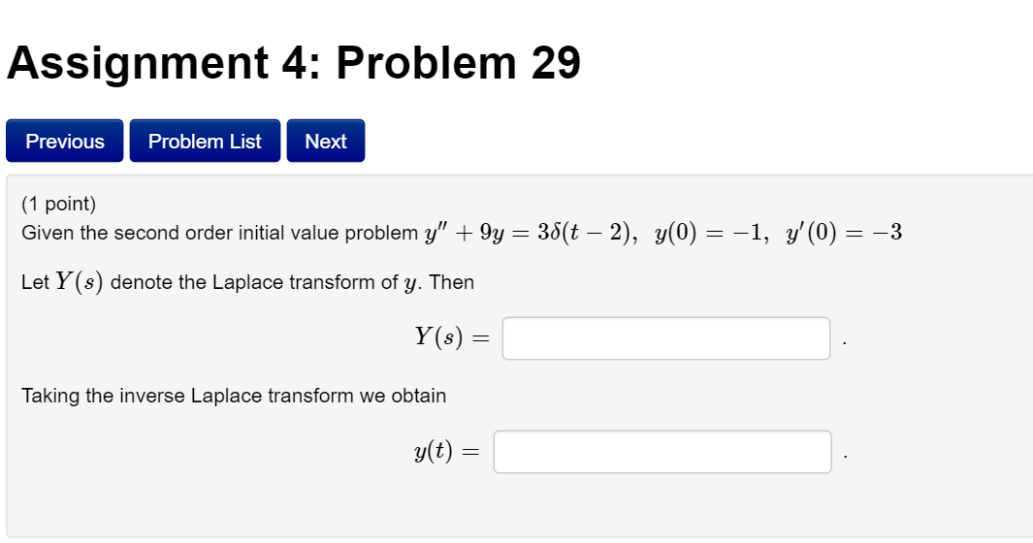The width and height of the screenshot is (1033, 543).
Task: Focus the Y(s) answer input box
Action: point(666,338)
